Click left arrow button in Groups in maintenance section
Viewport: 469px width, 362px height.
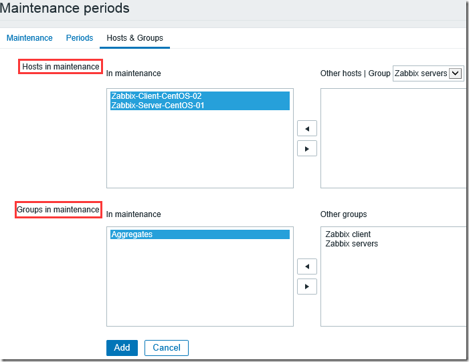[x=307, y=266]
